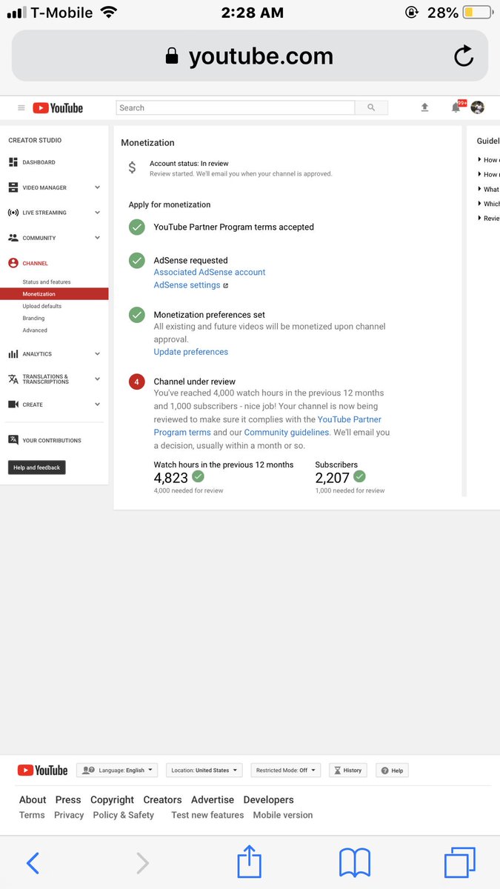This screenshot has height=889, width=500.
Task: Open the Restricted Mode dropdown
Action: 285,770
